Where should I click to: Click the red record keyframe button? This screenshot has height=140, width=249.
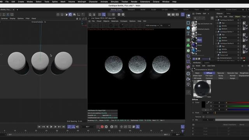pos(102,127)
